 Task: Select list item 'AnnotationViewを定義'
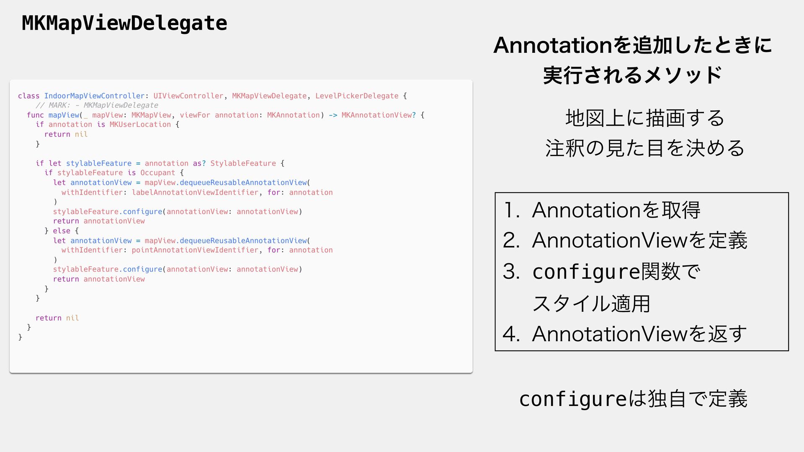(639, 241)
